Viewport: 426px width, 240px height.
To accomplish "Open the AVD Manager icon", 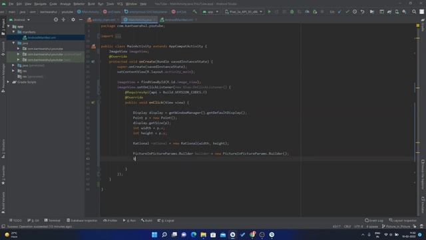I will pyautogui.click(x=397, y=12).
